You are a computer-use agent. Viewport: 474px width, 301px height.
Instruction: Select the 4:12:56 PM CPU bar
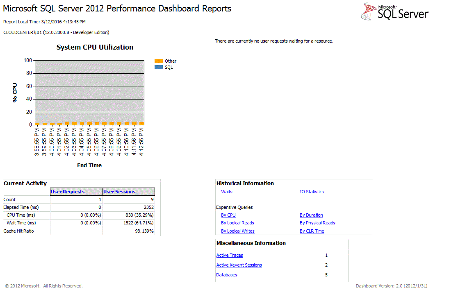(141, 123)
